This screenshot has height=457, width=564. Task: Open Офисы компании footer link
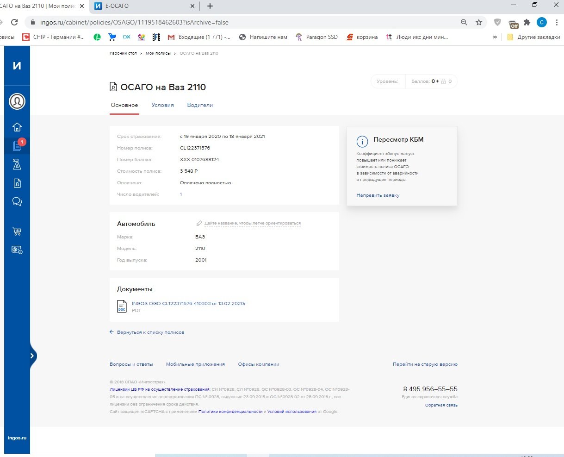click(x=259, y=364)
